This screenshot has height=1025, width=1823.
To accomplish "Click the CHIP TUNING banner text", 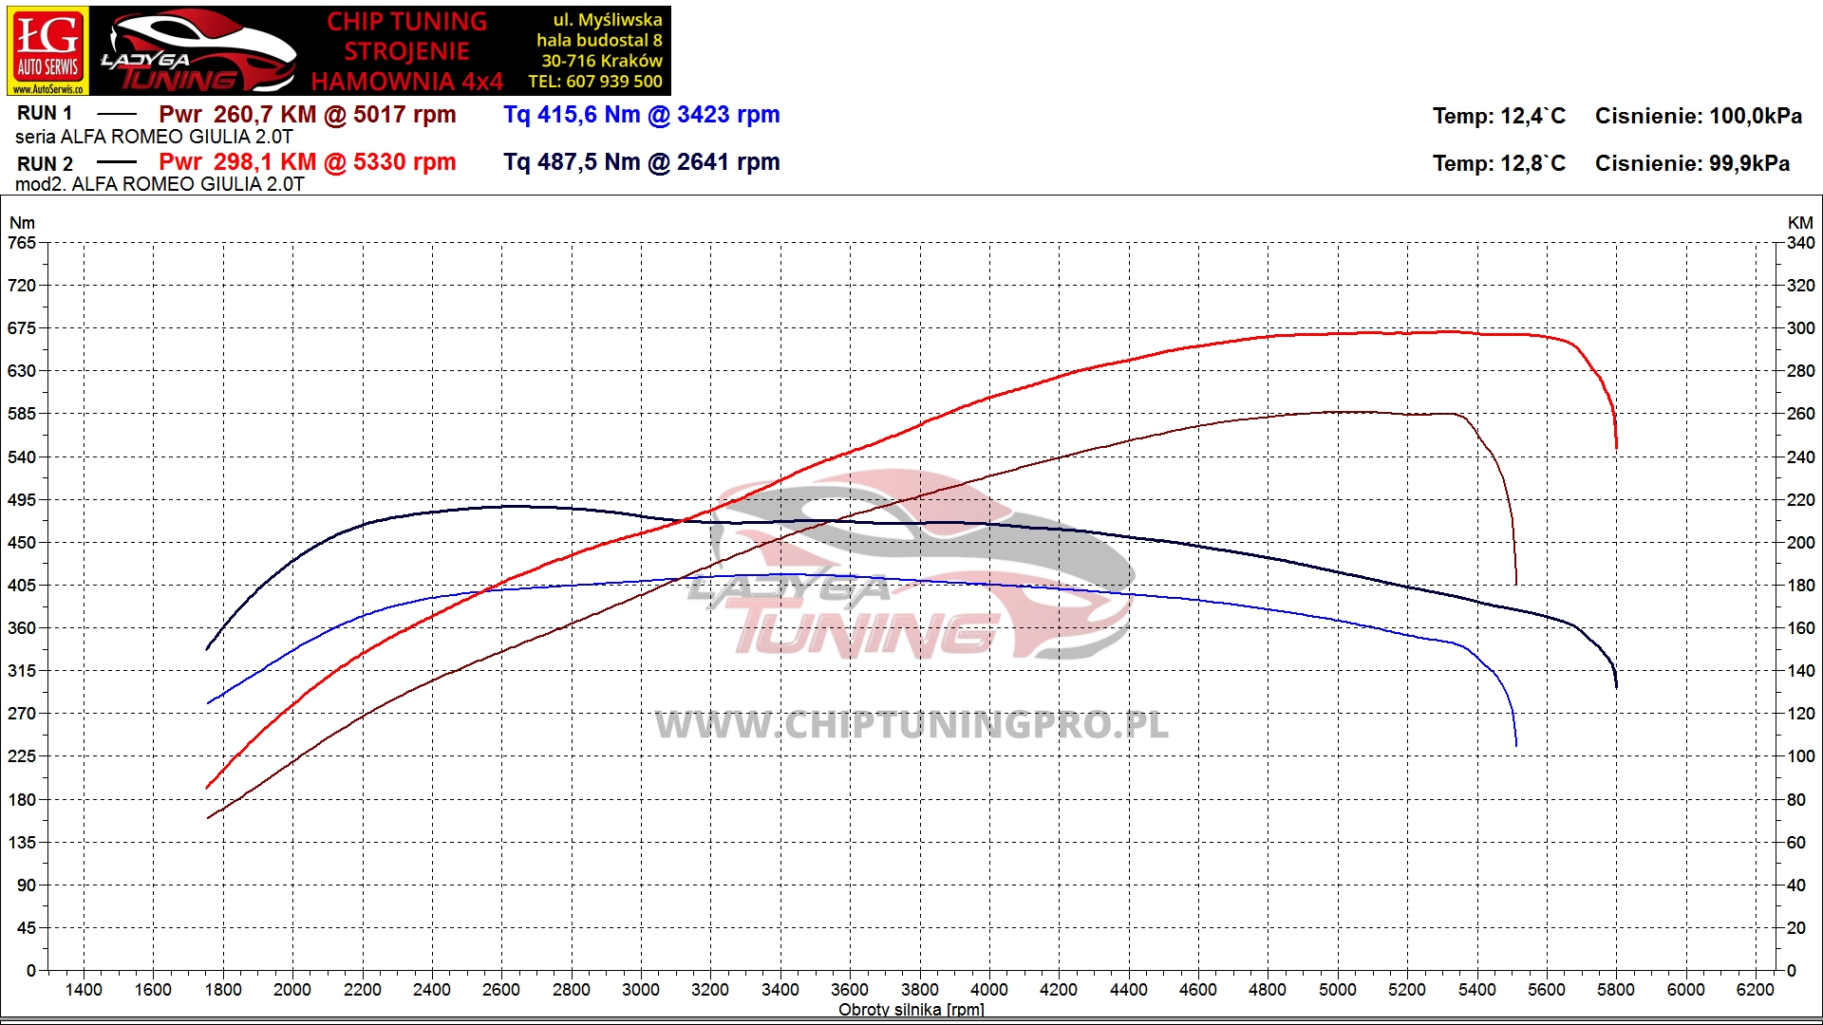I will [408, 21].
